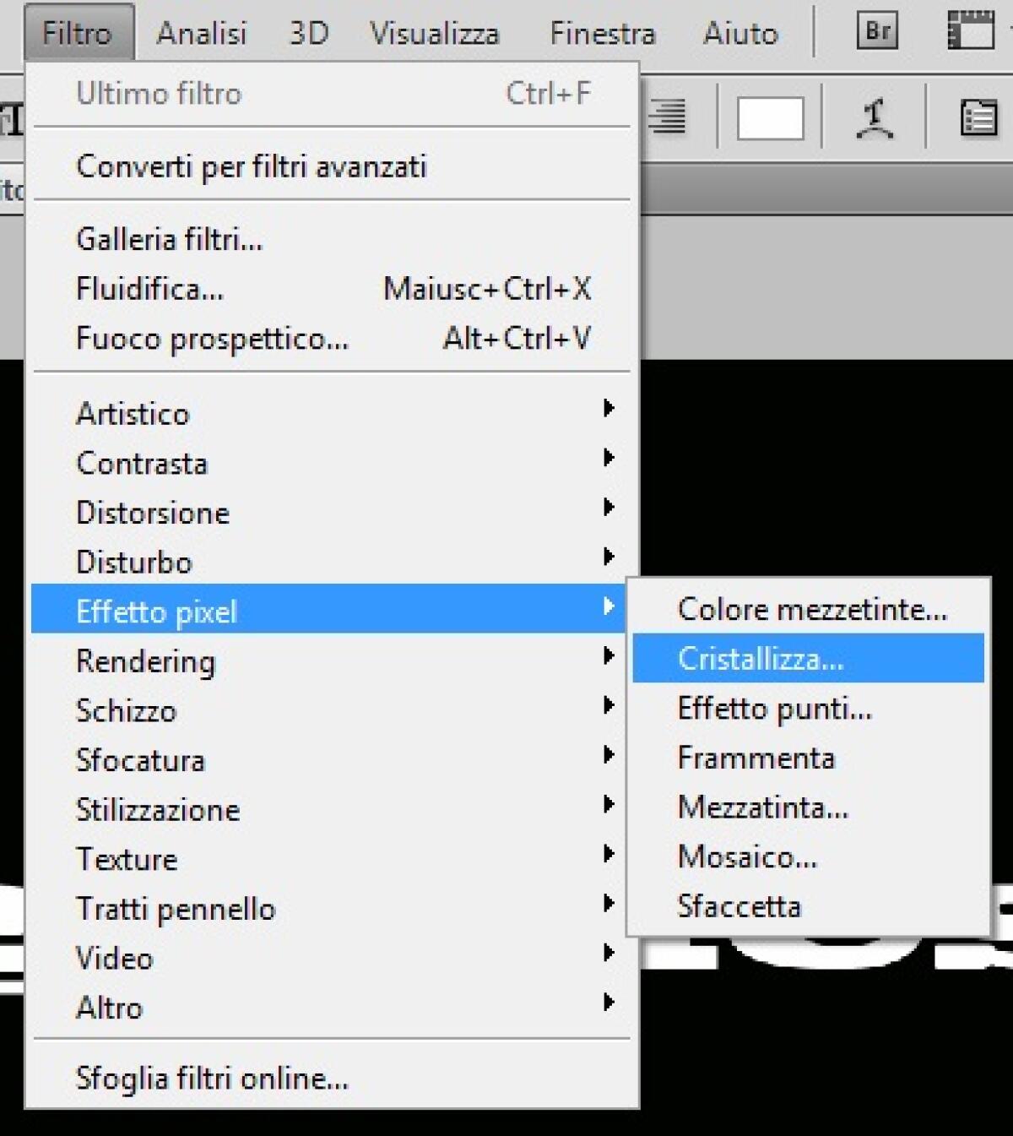Open the Filtro menu
This screenshot has width=1013, height=1136.
(x=79, y=33)
